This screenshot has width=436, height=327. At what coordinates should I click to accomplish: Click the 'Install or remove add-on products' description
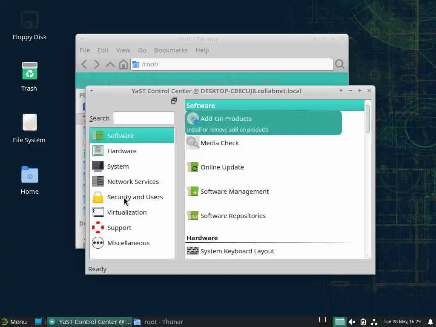coord(228,129)
